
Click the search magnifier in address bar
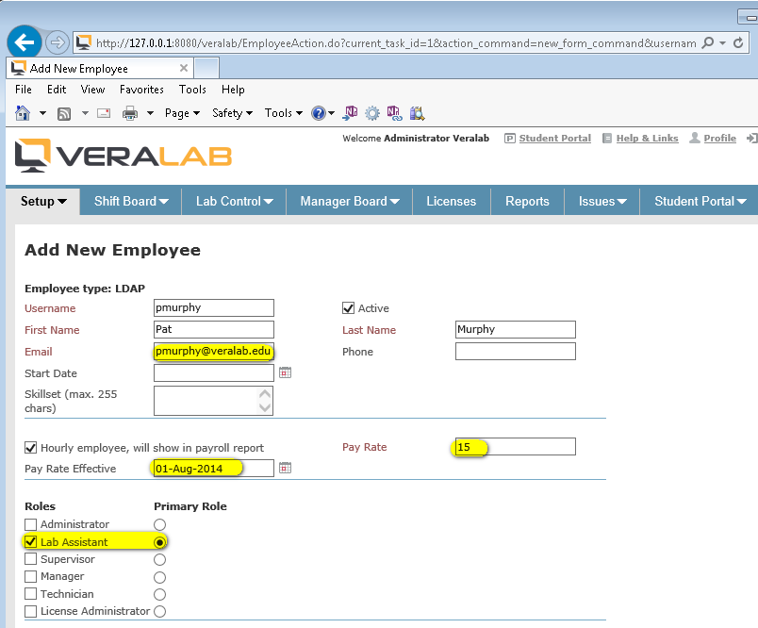(x=707, y=43)
